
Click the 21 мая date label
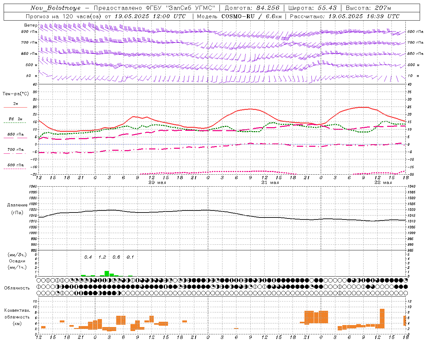tap(270, 183)
